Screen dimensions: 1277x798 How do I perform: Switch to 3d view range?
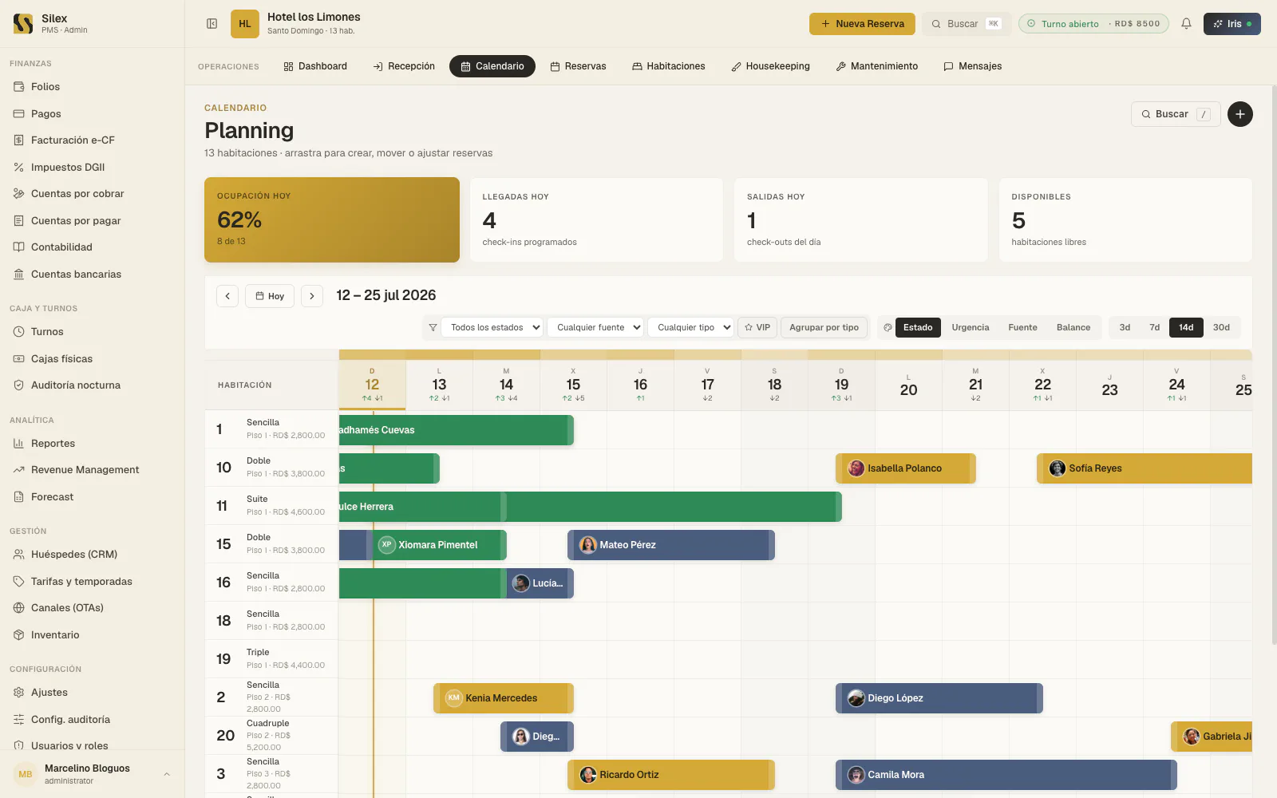coord(1125,327)
